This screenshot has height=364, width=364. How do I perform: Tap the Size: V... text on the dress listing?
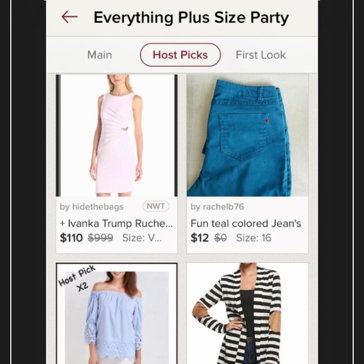[142, 238]
